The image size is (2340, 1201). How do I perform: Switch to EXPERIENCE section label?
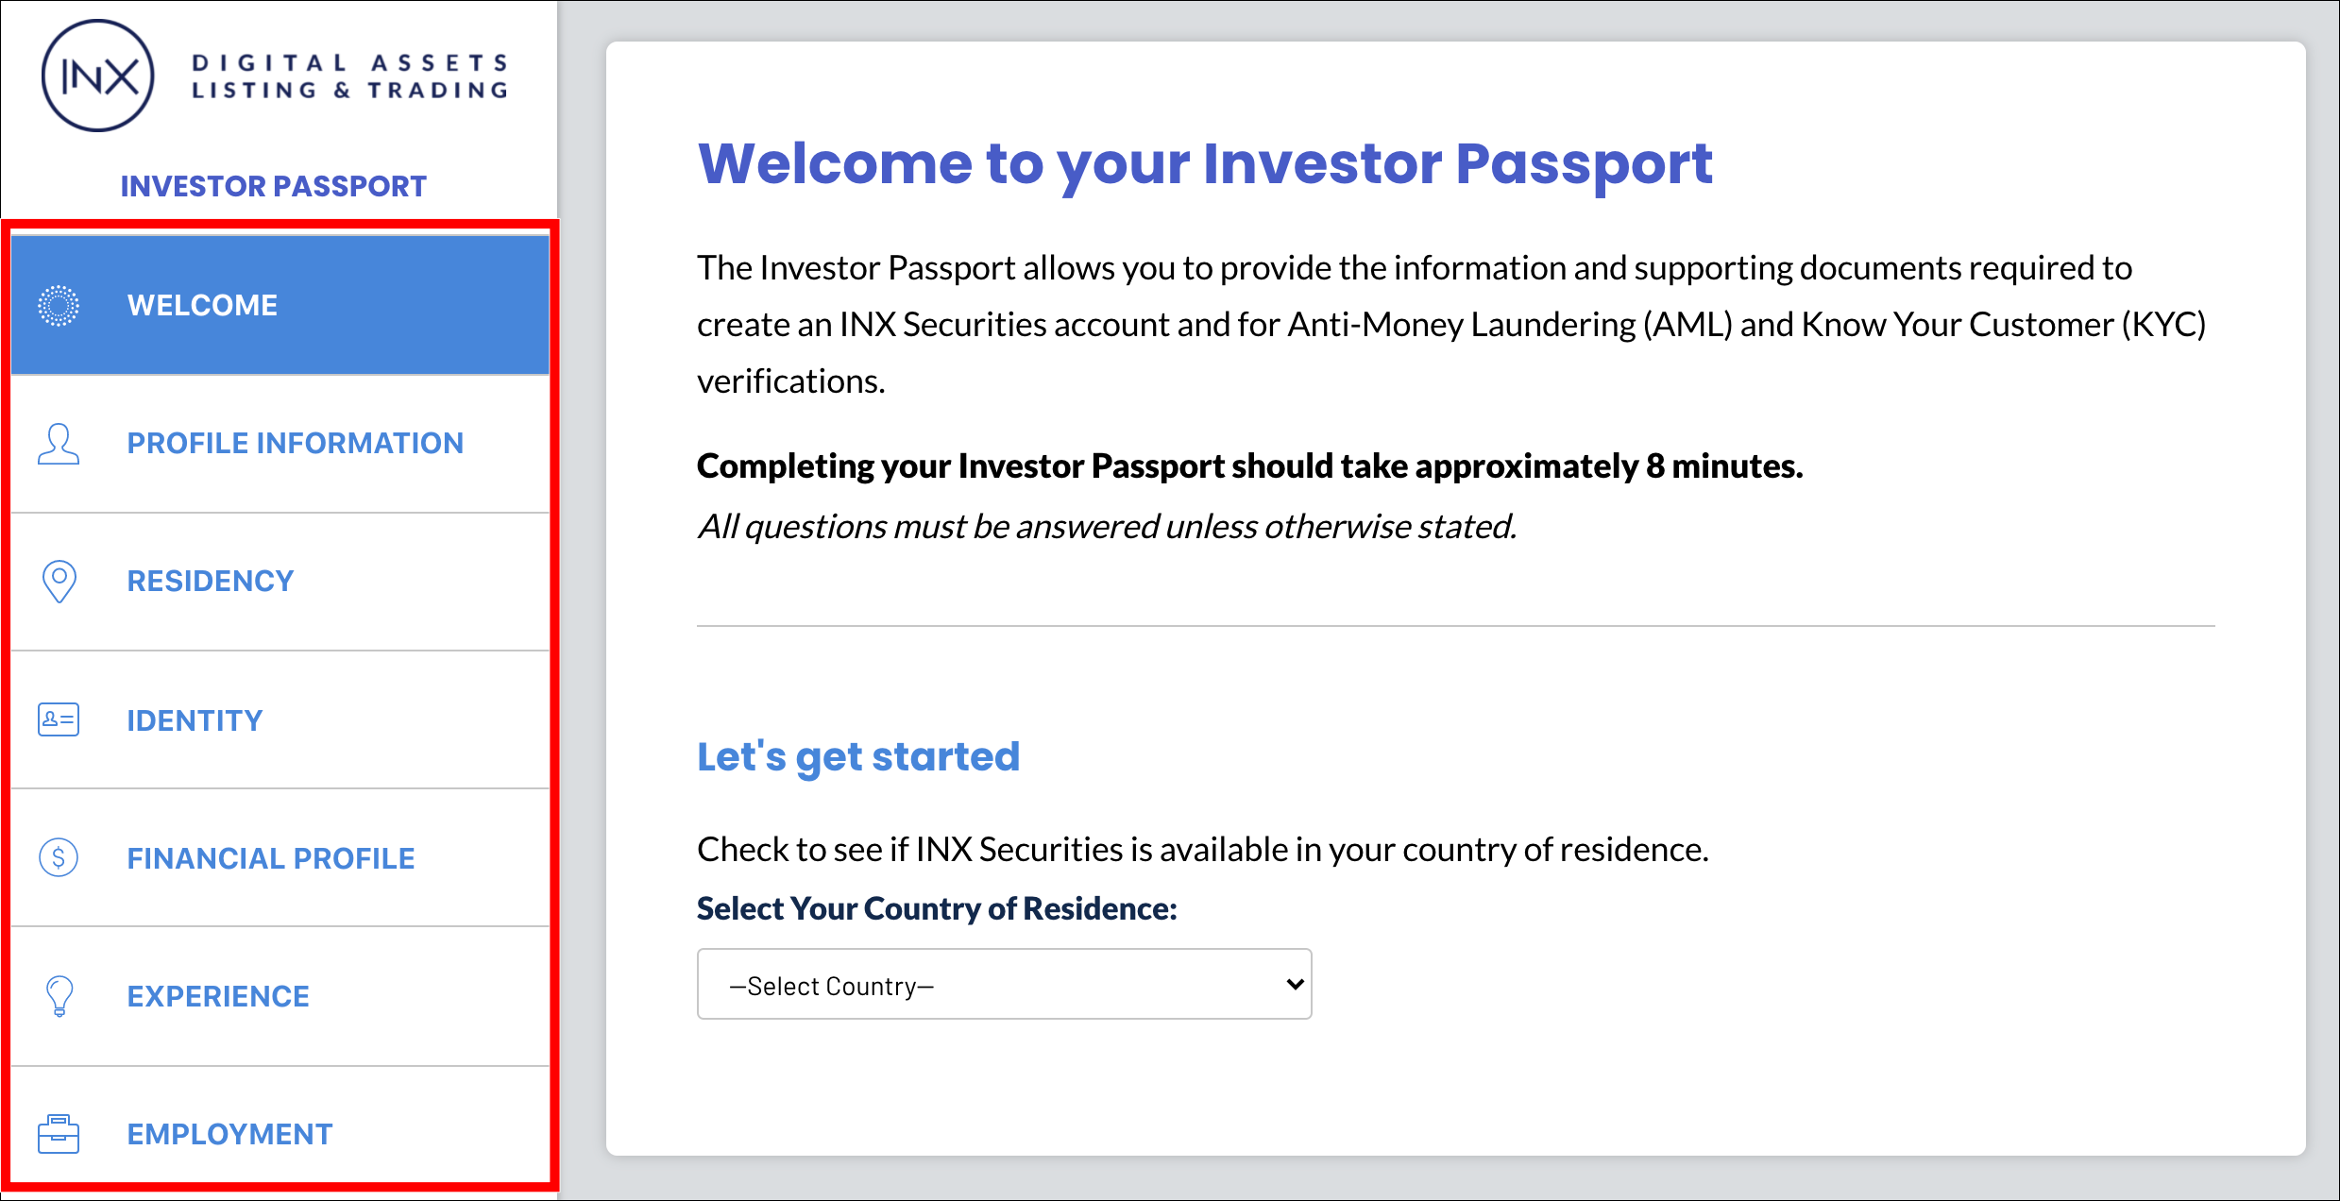point(218,996)
